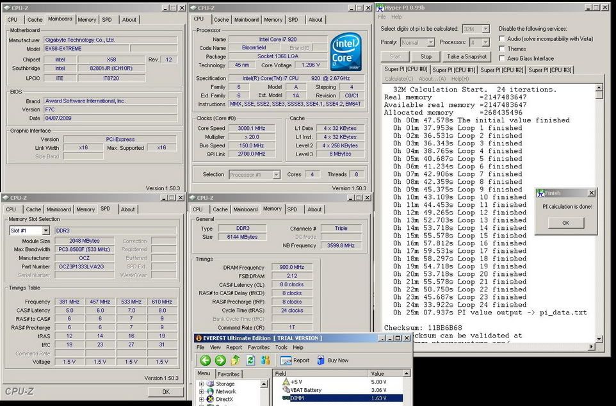Toggle the Themes checkbox in Hyper PI
The width and height of the screenshot is (616, 406).
(x=503, y=49)
